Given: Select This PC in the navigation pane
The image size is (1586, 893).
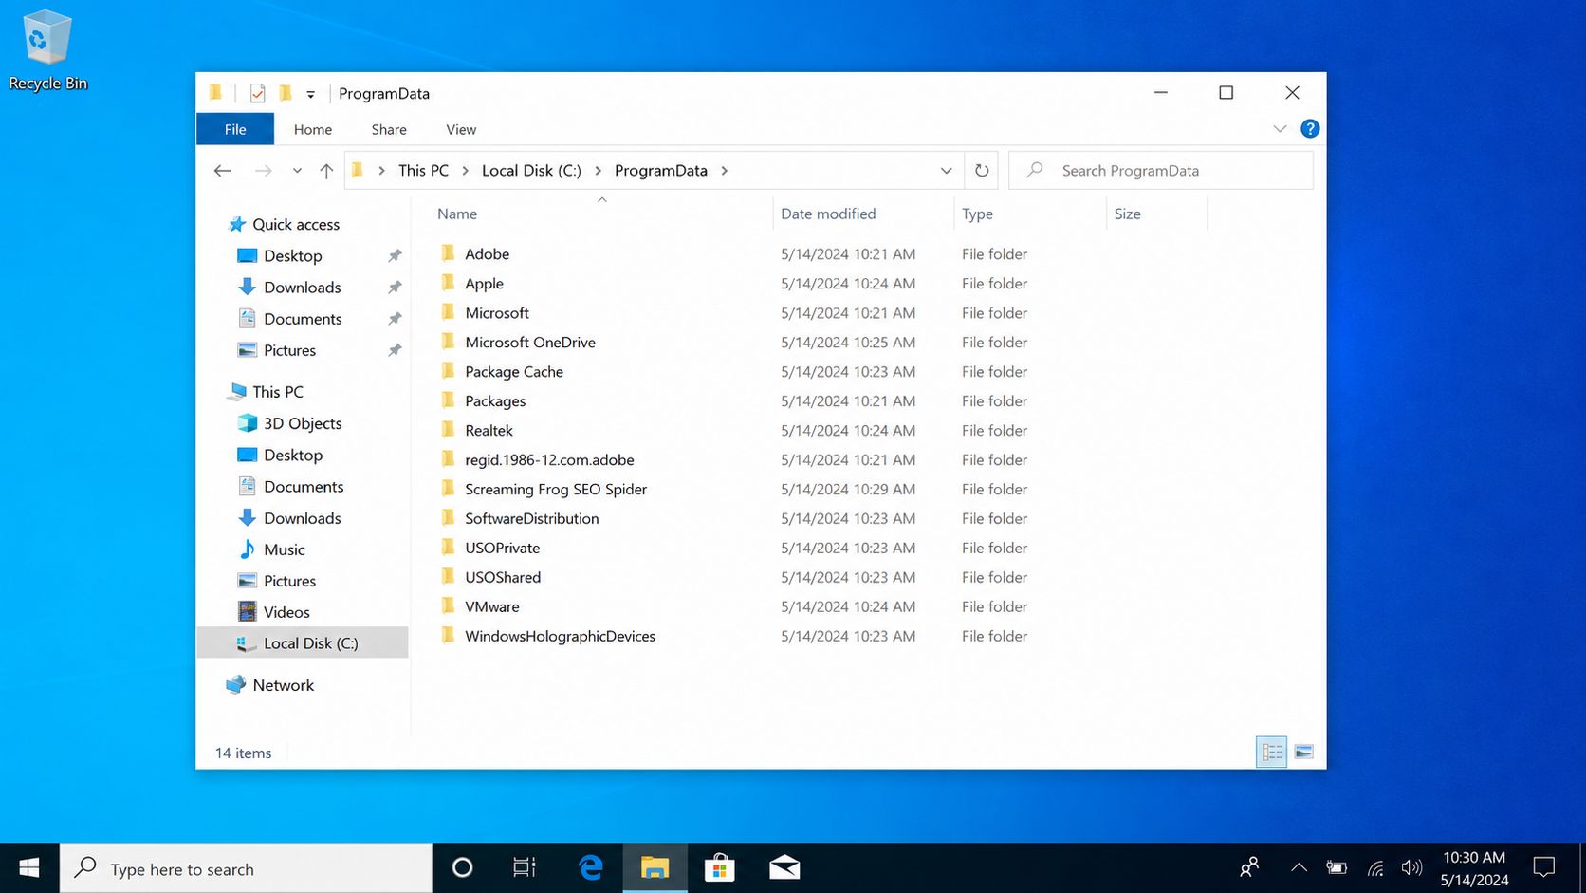Looking at the screenshot, I should click(277, 392).
